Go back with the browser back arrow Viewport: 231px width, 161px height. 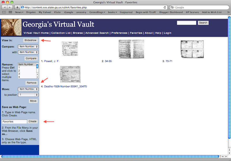(5, 7)
